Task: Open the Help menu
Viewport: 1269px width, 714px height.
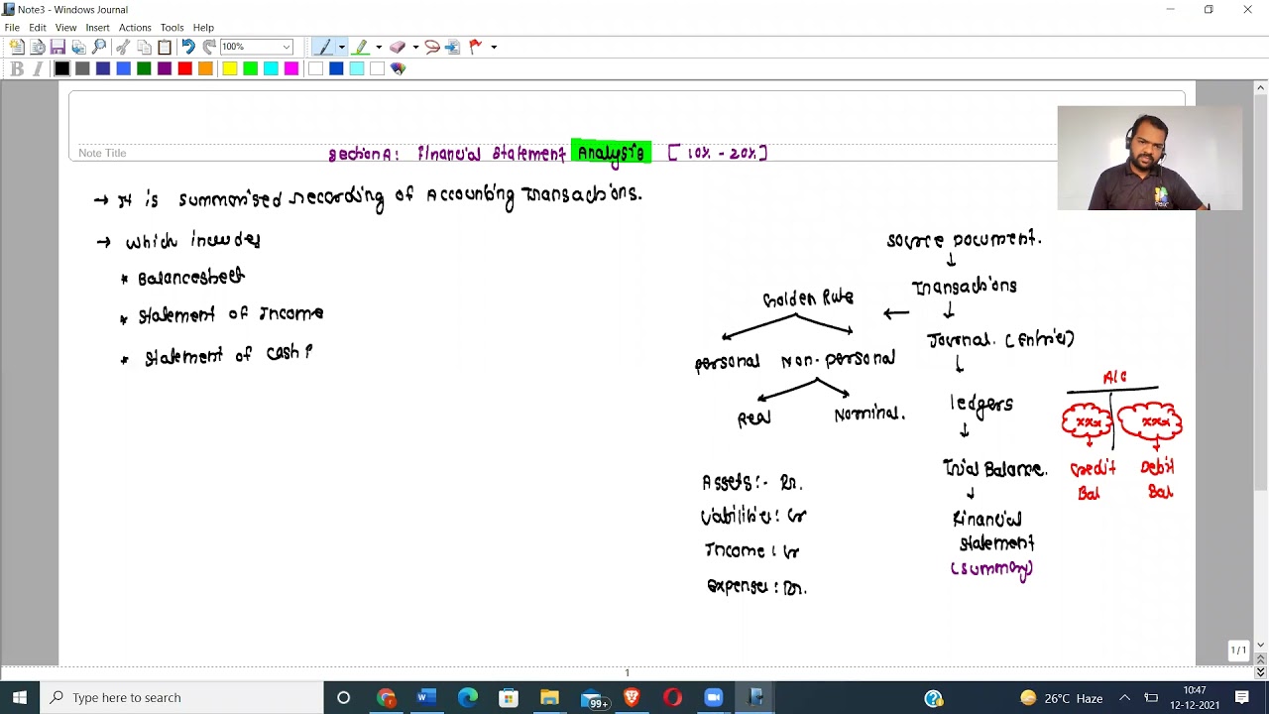Action: [203, 28]
